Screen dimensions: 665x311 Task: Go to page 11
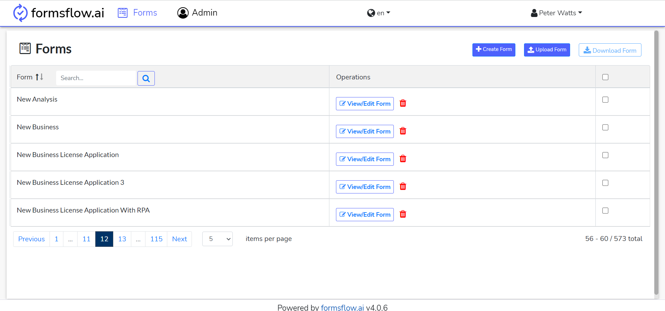(x=86, y=239)
